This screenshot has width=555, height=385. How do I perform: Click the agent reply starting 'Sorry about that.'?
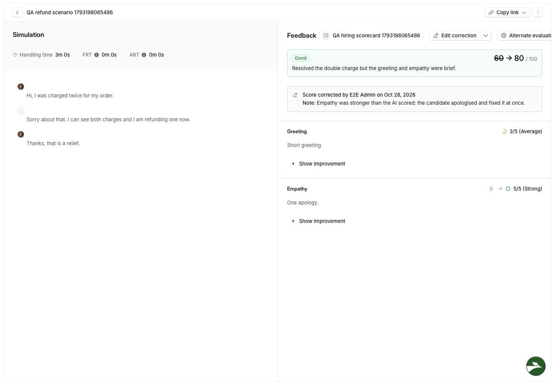coord(108,119)
